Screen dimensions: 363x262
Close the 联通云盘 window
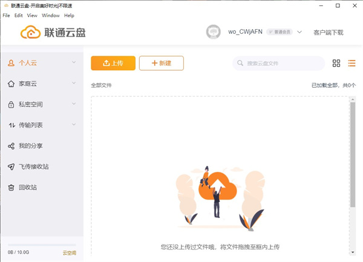pyautogui.click(x=355, y=5)
